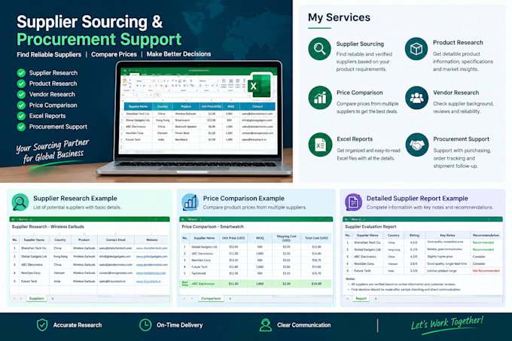This screenshot has height=341, width=512.
Task: Click the Excel Reports spreadsheet icon
Action: [320, 145]
